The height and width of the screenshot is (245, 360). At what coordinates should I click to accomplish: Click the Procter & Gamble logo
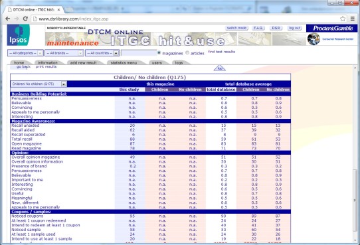click(331, 28)
